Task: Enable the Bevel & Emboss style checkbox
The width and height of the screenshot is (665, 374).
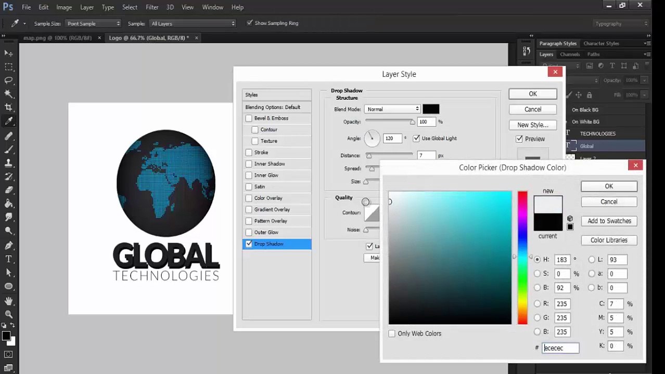Action: pos(249,118)
